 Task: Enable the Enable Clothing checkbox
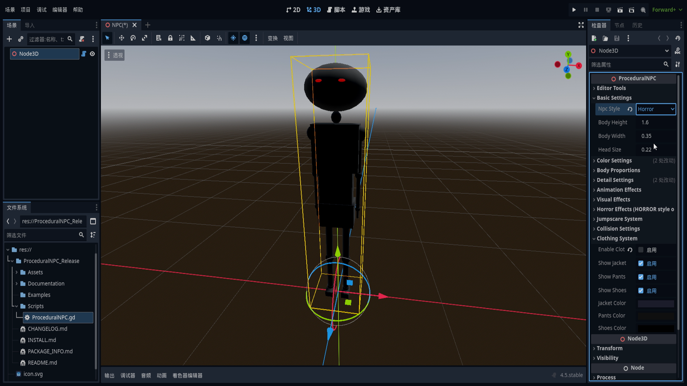click(641, 250)
